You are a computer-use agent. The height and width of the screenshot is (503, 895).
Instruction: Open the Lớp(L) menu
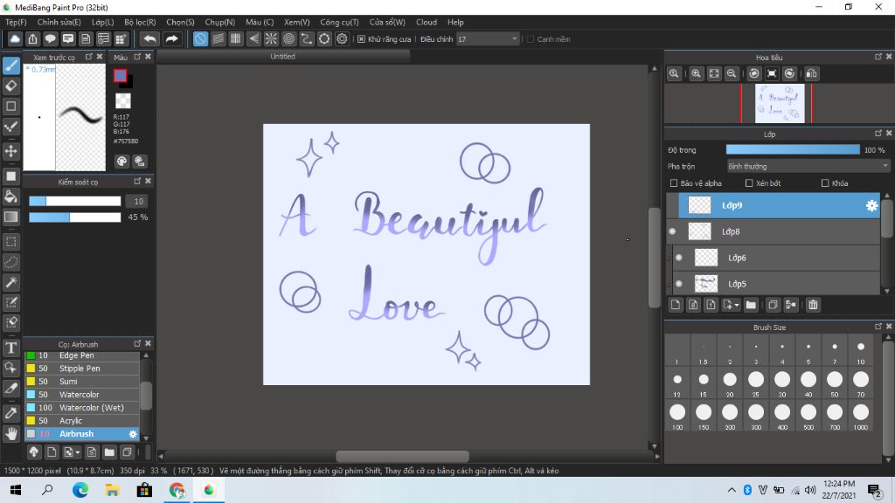[103, 22]
